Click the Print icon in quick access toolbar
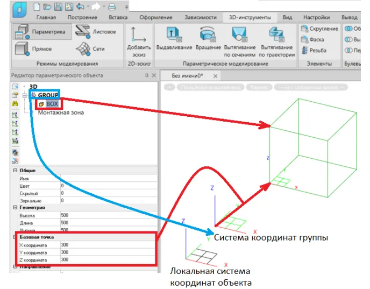Image resolution: width=370 pixels, height=289 pixels. pos(112,7)
